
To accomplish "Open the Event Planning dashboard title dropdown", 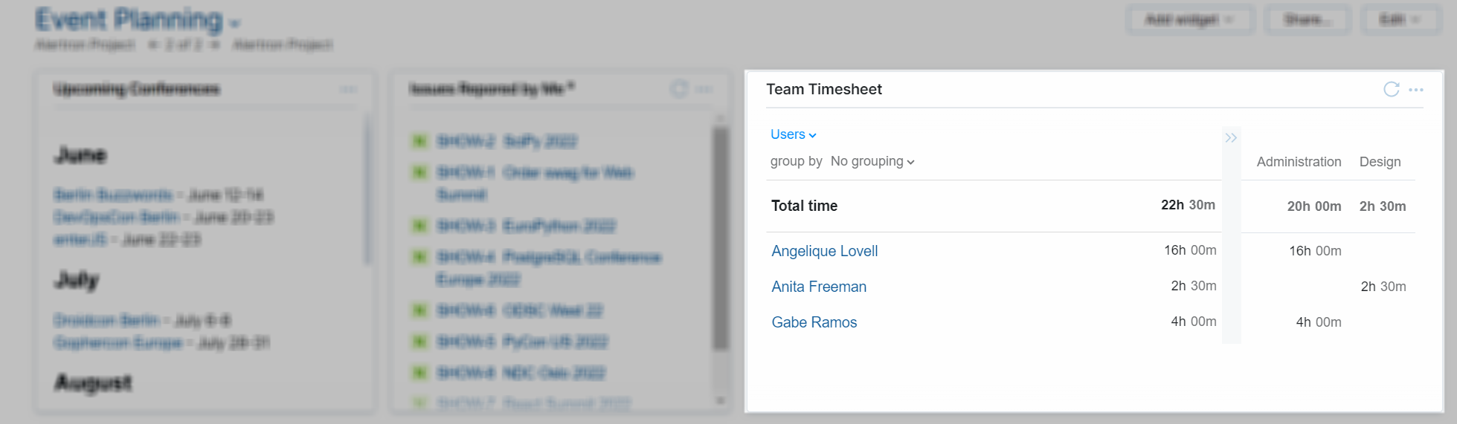I will [235, 23].
